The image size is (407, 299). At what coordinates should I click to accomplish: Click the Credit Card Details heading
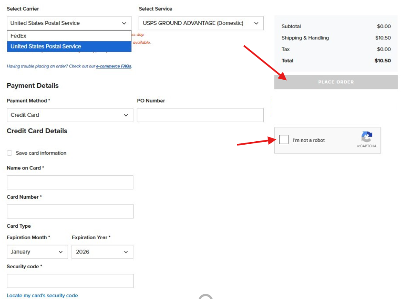pyautogui.click(x=37, y=131)
